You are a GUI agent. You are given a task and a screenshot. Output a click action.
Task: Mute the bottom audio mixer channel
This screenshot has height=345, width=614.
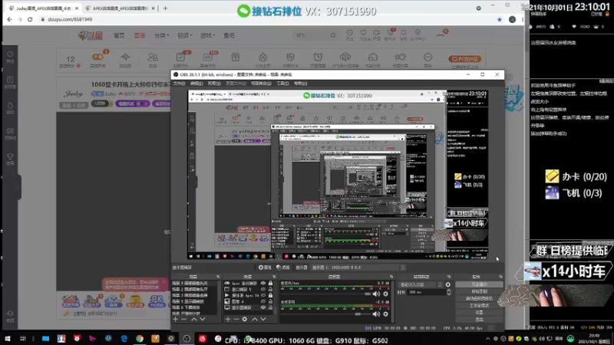click(x=376, y=314)
